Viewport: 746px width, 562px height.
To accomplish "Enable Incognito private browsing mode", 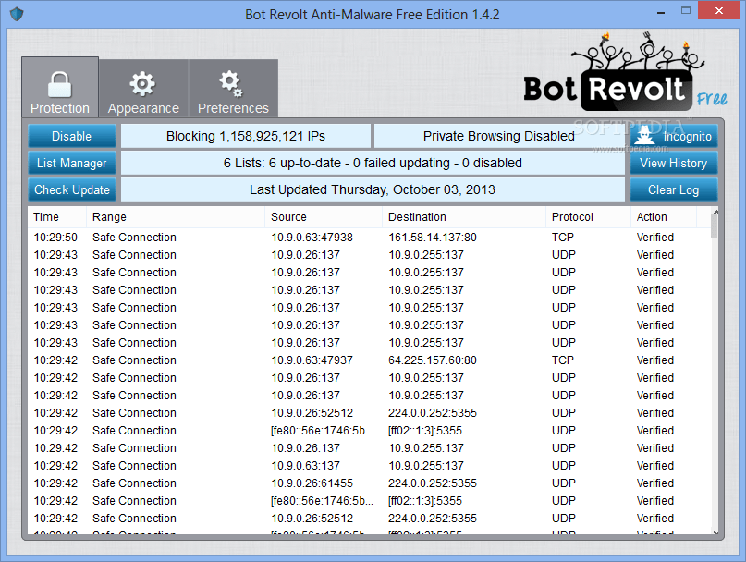I will click(x=673, y=135).
